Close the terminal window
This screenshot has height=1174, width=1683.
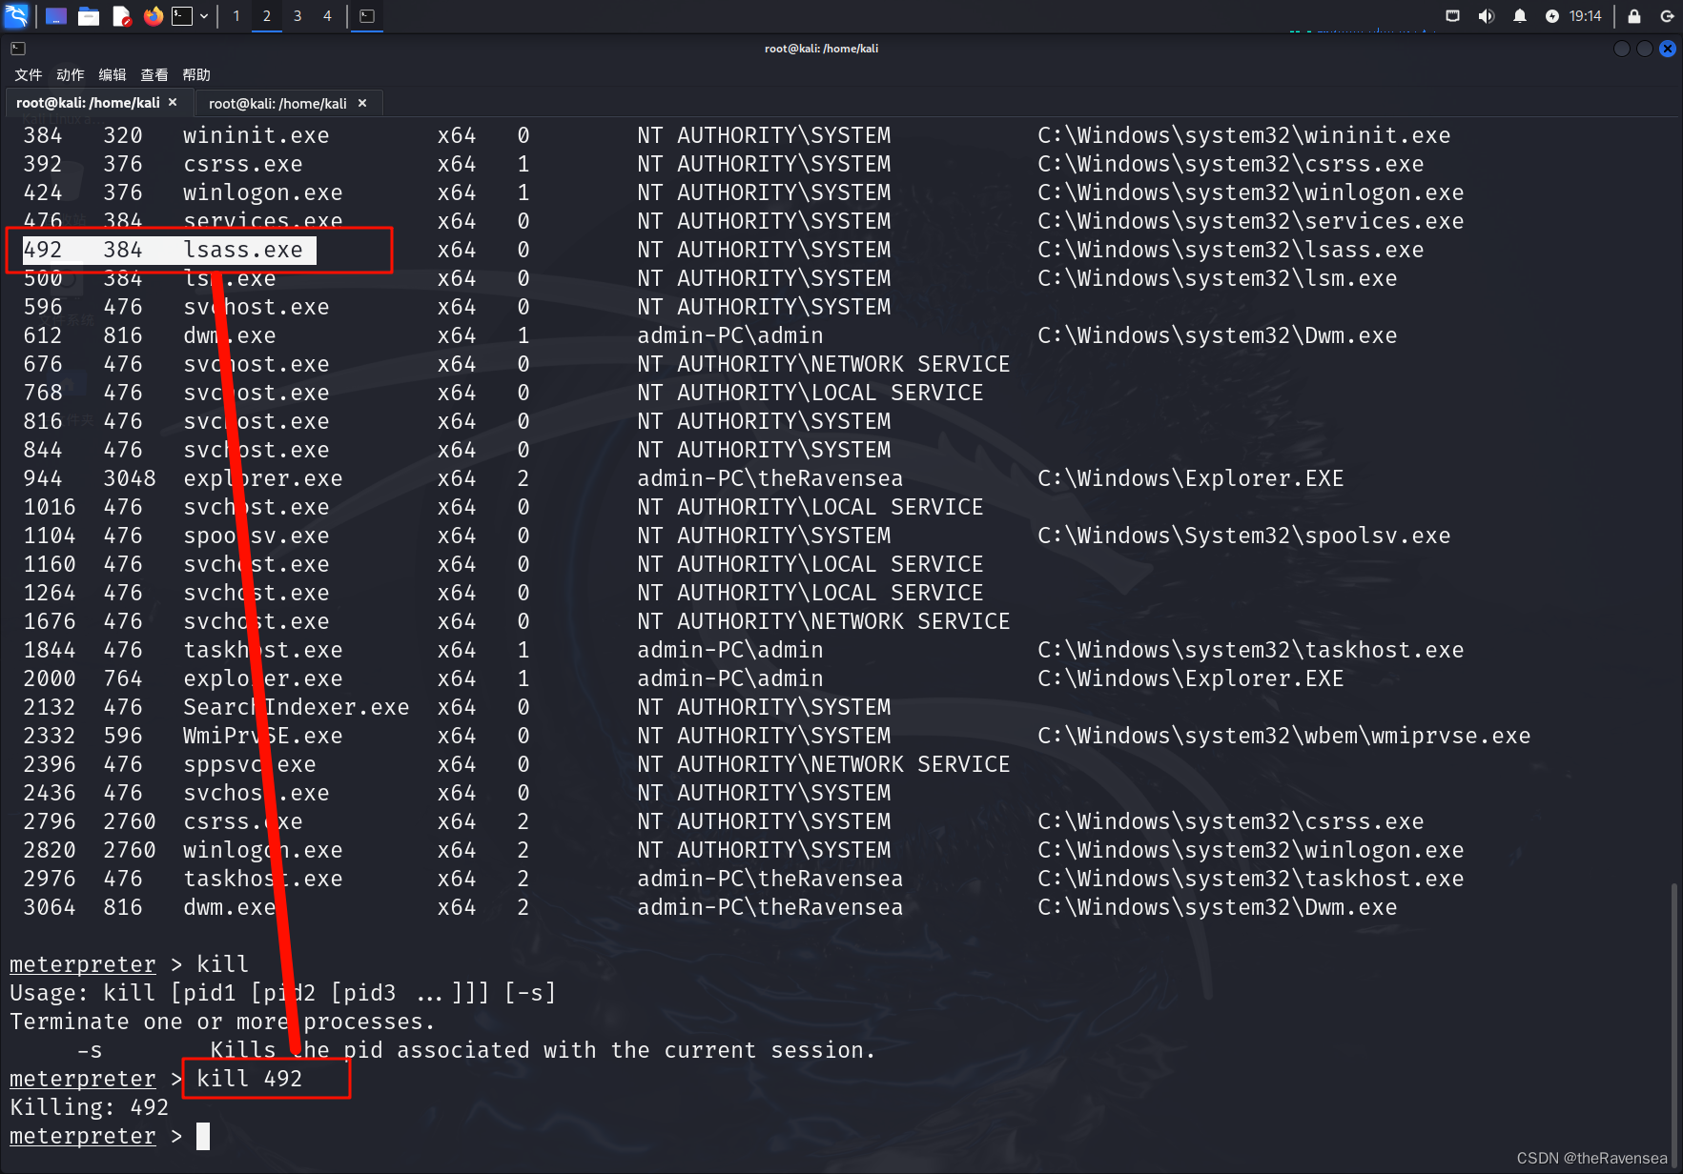(1668, 49)
